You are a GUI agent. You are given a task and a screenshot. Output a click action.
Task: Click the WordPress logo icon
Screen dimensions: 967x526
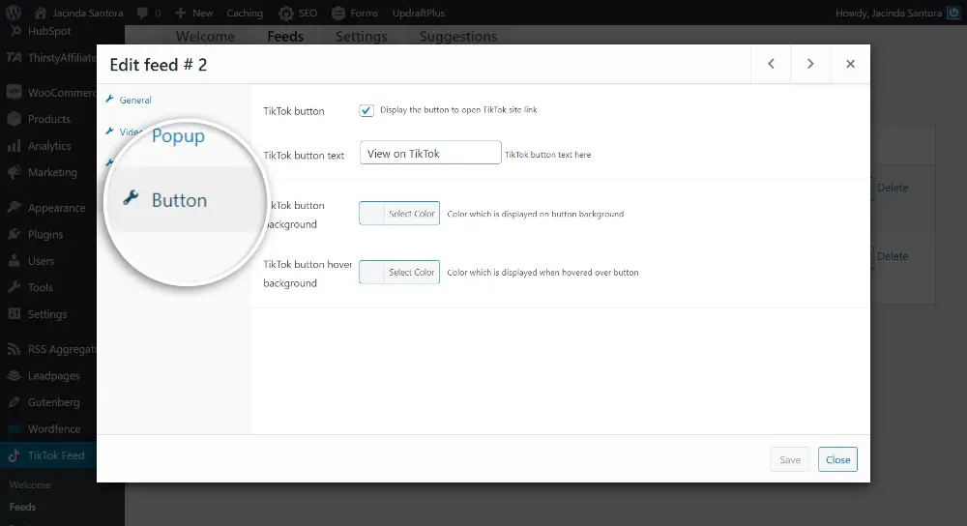click(13, 13)
